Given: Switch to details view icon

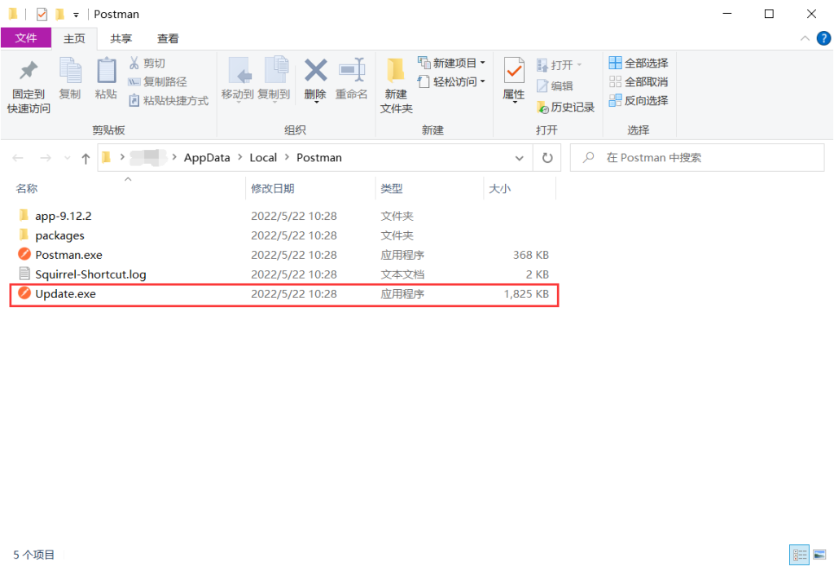Looking at the screenshot, I should tap(800, 555).
